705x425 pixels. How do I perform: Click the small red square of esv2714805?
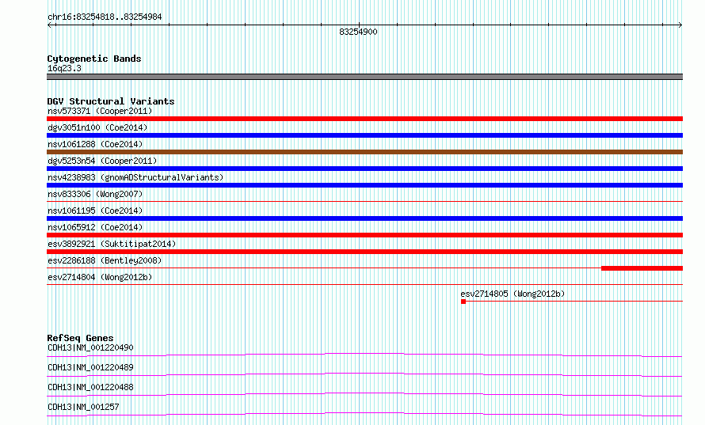tap(463, 302)
